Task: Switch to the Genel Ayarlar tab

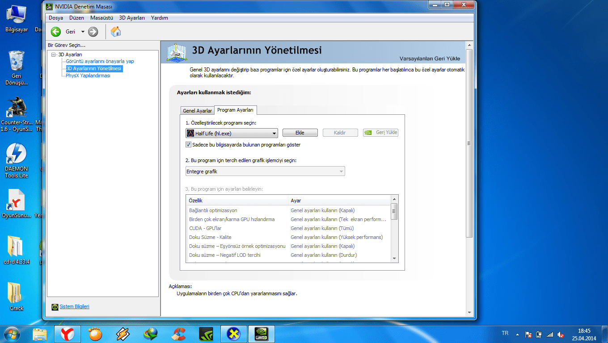Action: click(197, 111)
